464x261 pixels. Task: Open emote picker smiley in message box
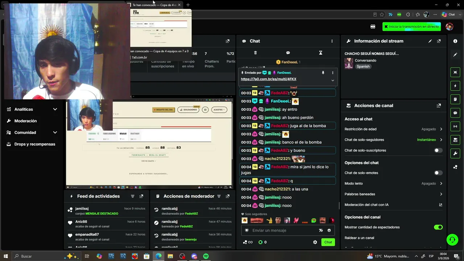[x=329, y=230]
